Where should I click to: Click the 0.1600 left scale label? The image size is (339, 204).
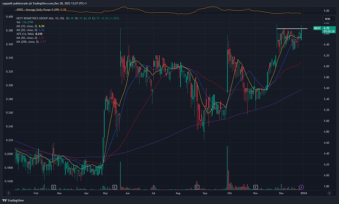pos(9,181)
